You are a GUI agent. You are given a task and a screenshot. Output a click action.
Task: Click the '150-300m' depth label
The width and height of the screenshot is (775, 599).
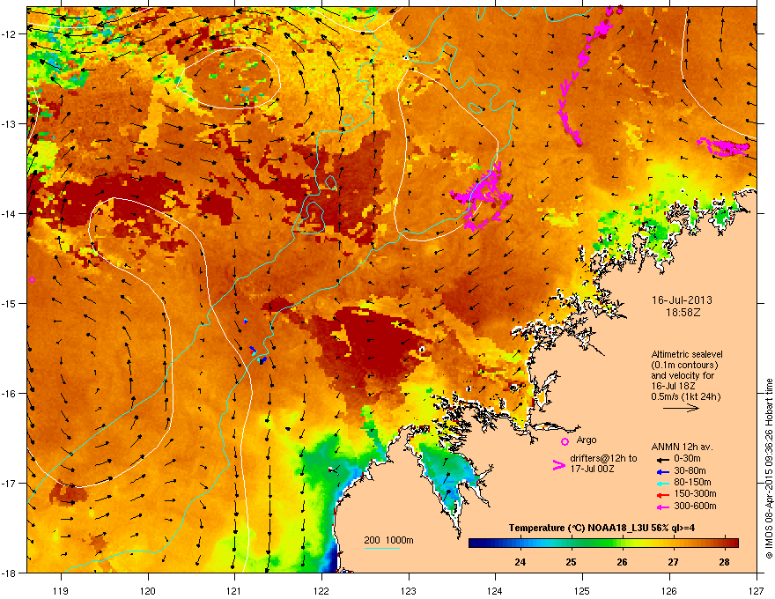[x=695, y=493]
